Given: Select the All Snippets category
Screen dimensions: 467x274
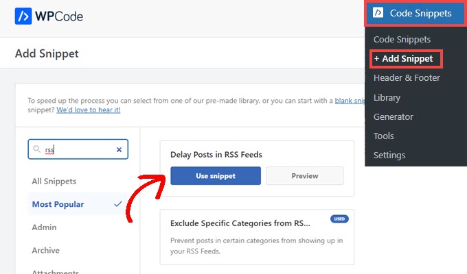Looking at the screenshot, I should [54, 182].
